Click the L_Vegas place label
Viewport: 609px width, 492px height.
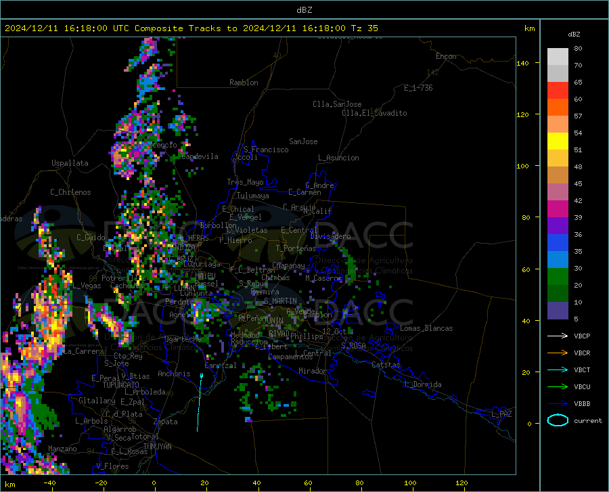click(x=87, y=286)
